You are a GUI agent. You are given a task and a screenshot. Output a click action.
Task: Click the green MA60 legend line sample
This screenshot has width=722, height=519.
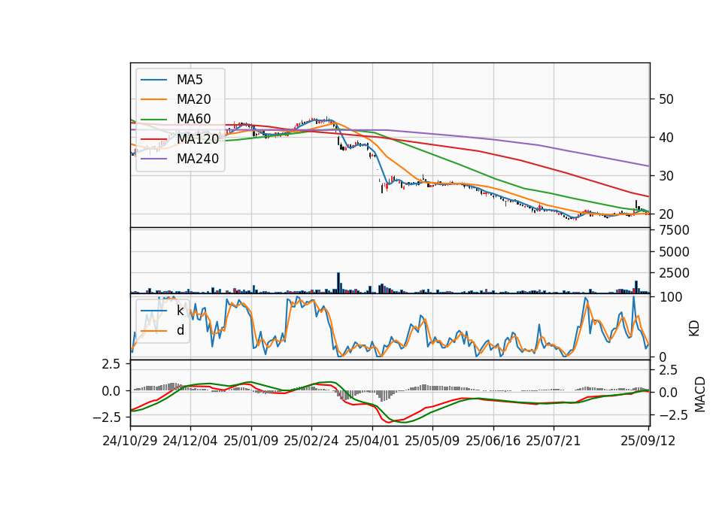[x=153, y=119]
